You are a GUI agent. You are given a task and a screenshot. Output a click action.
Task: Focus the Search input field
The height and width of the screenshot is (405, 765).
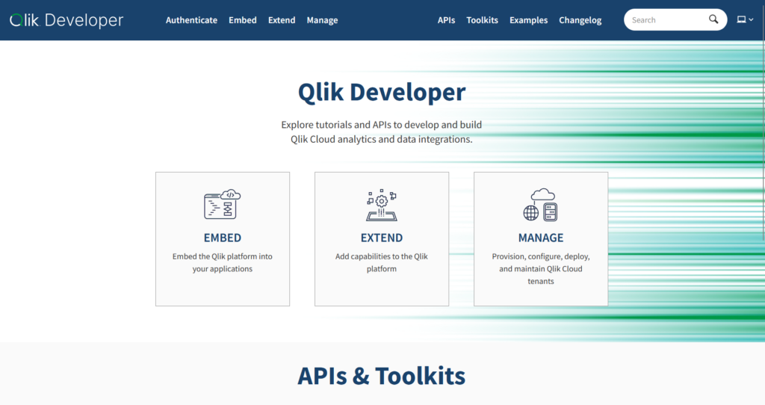click(665, 20)
